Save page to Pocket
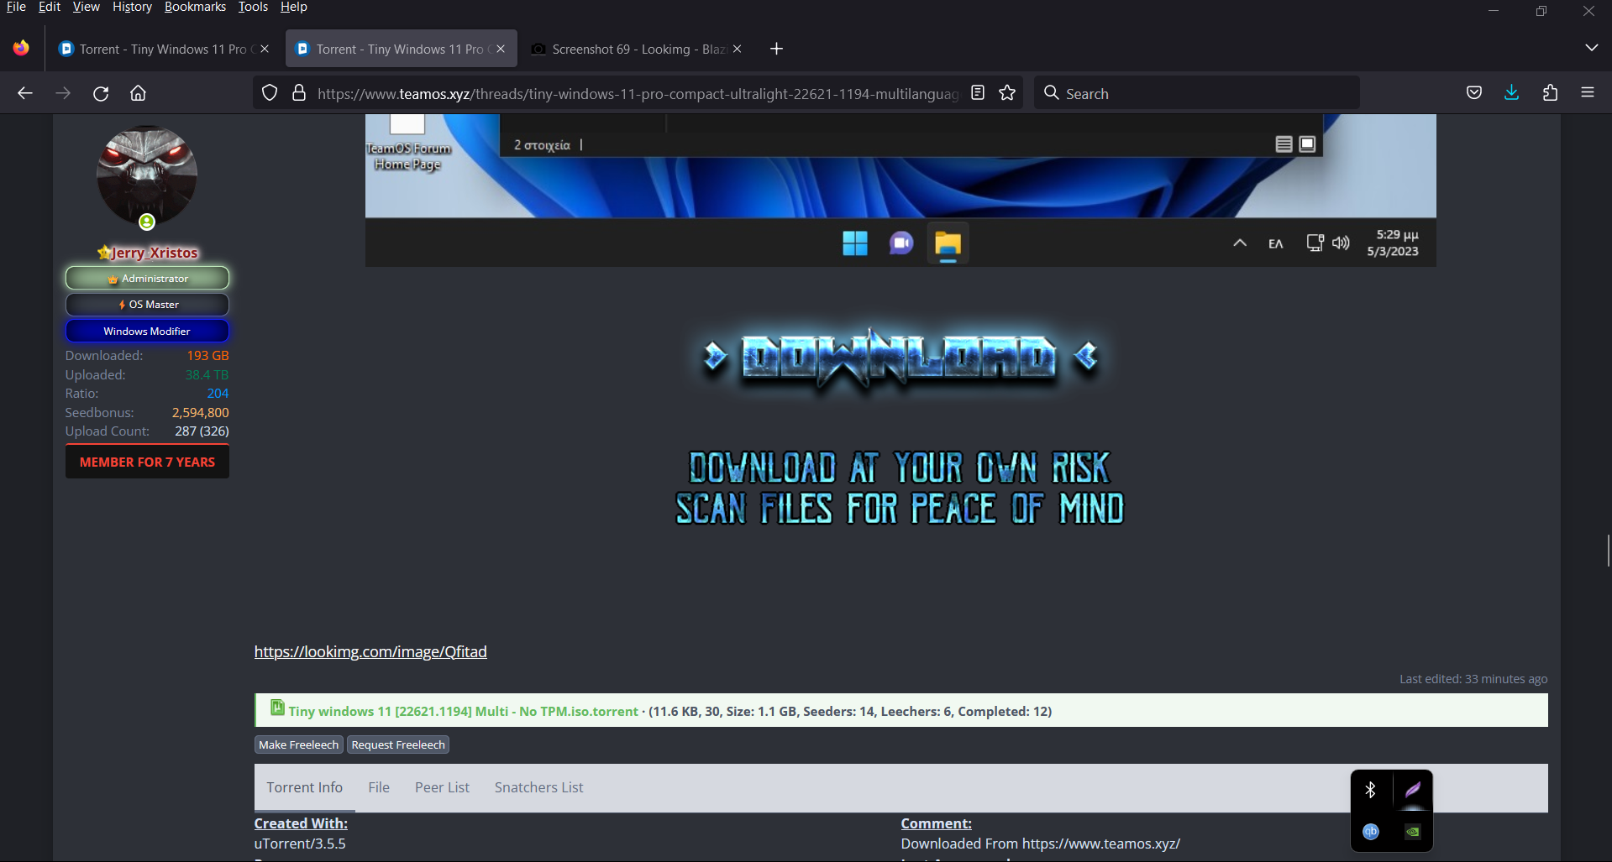The image size is (1612, 862). (x=1474, y=93)
